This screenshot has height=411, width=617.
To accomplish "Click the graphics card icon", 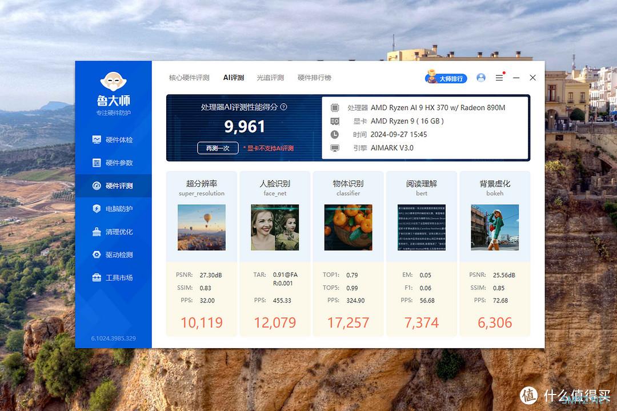I will [x=334, y=121].
